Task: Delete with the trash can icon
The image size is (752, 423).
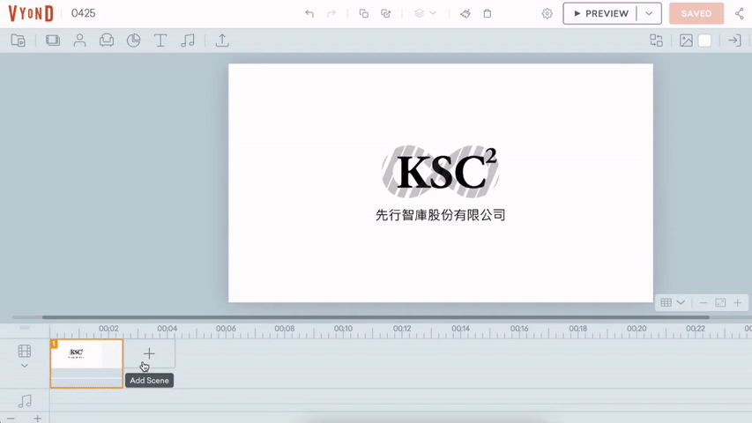Action: 488,13
